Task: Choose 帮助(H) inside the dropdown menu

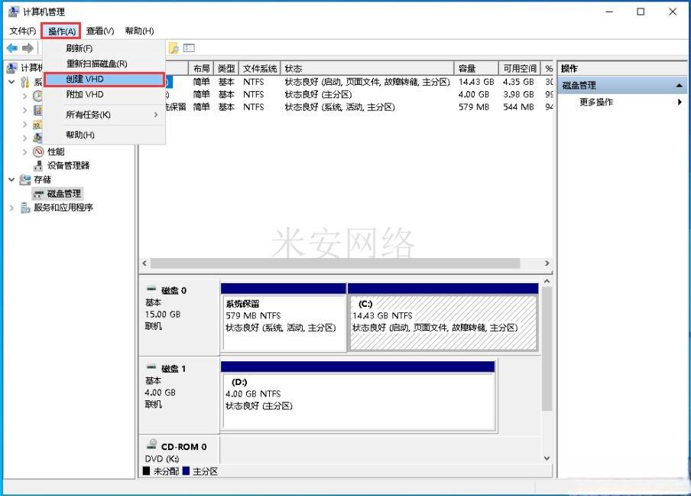Action: click(x=104, y=135)
